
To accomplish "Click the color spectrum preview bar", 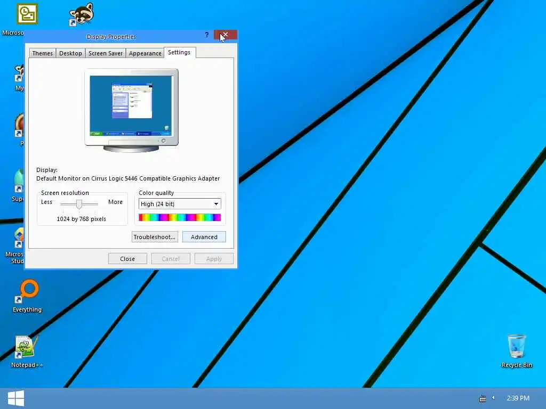I will 180,218.
